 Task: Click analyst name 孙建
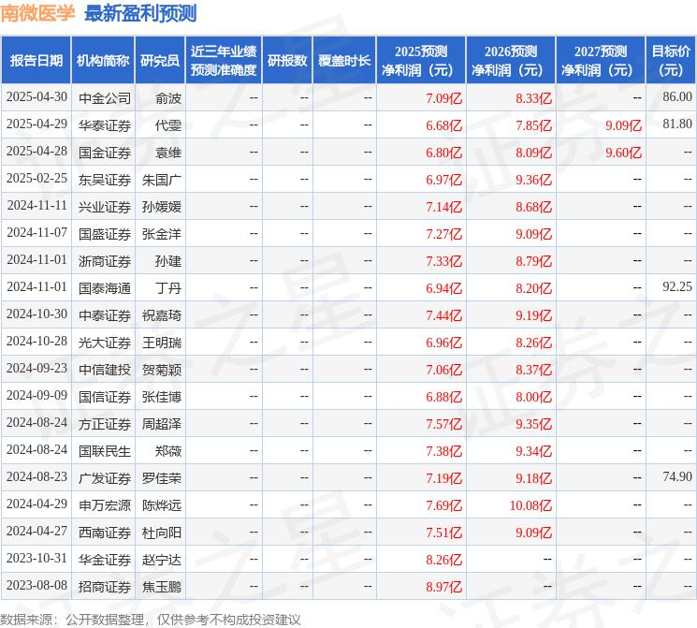point(168,260)
